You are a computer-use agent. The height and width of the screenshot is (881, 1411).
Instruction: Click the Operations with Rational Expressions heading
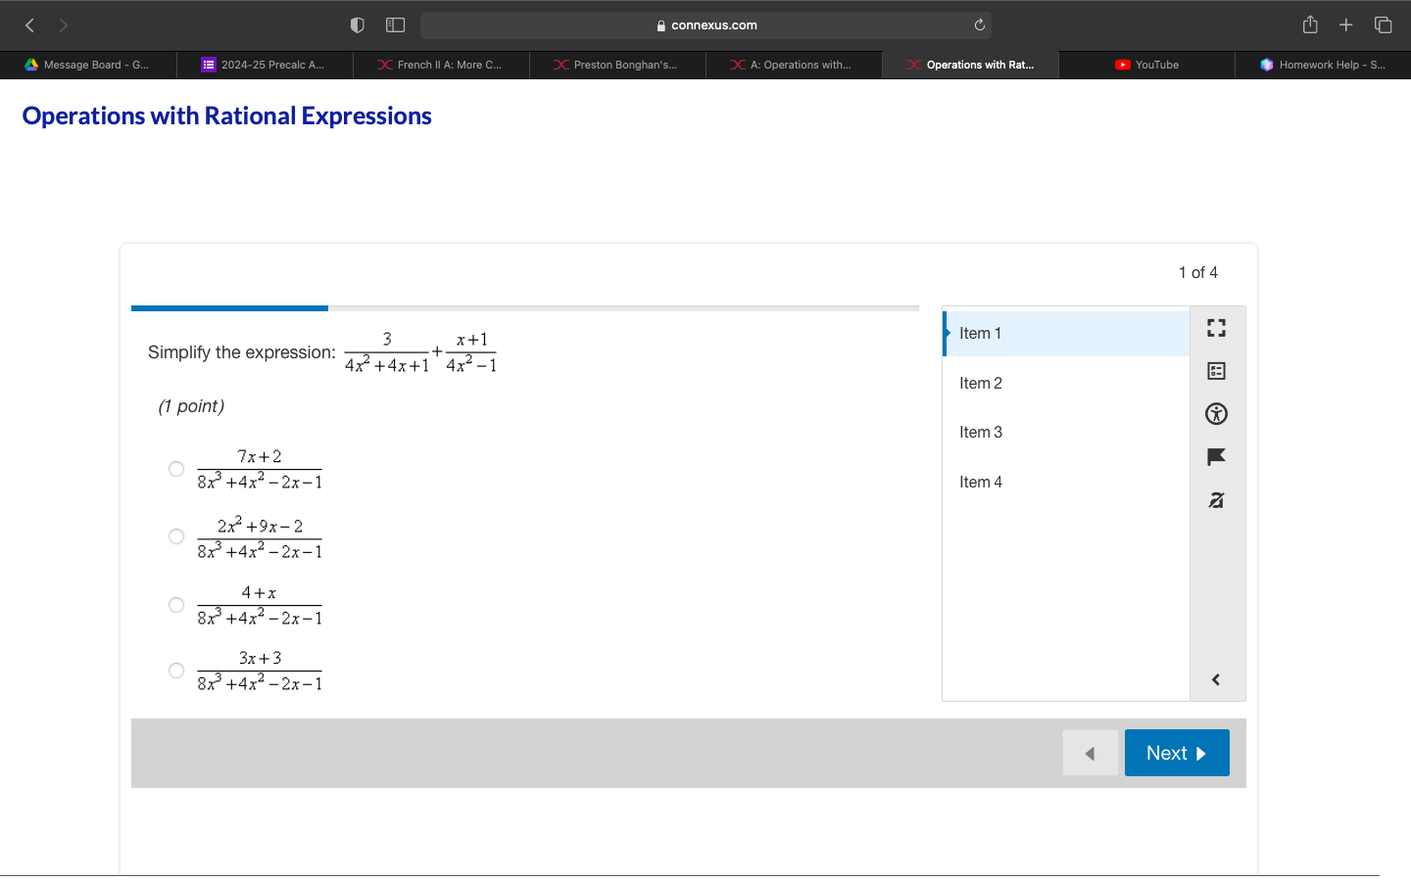tap(226, 116)
